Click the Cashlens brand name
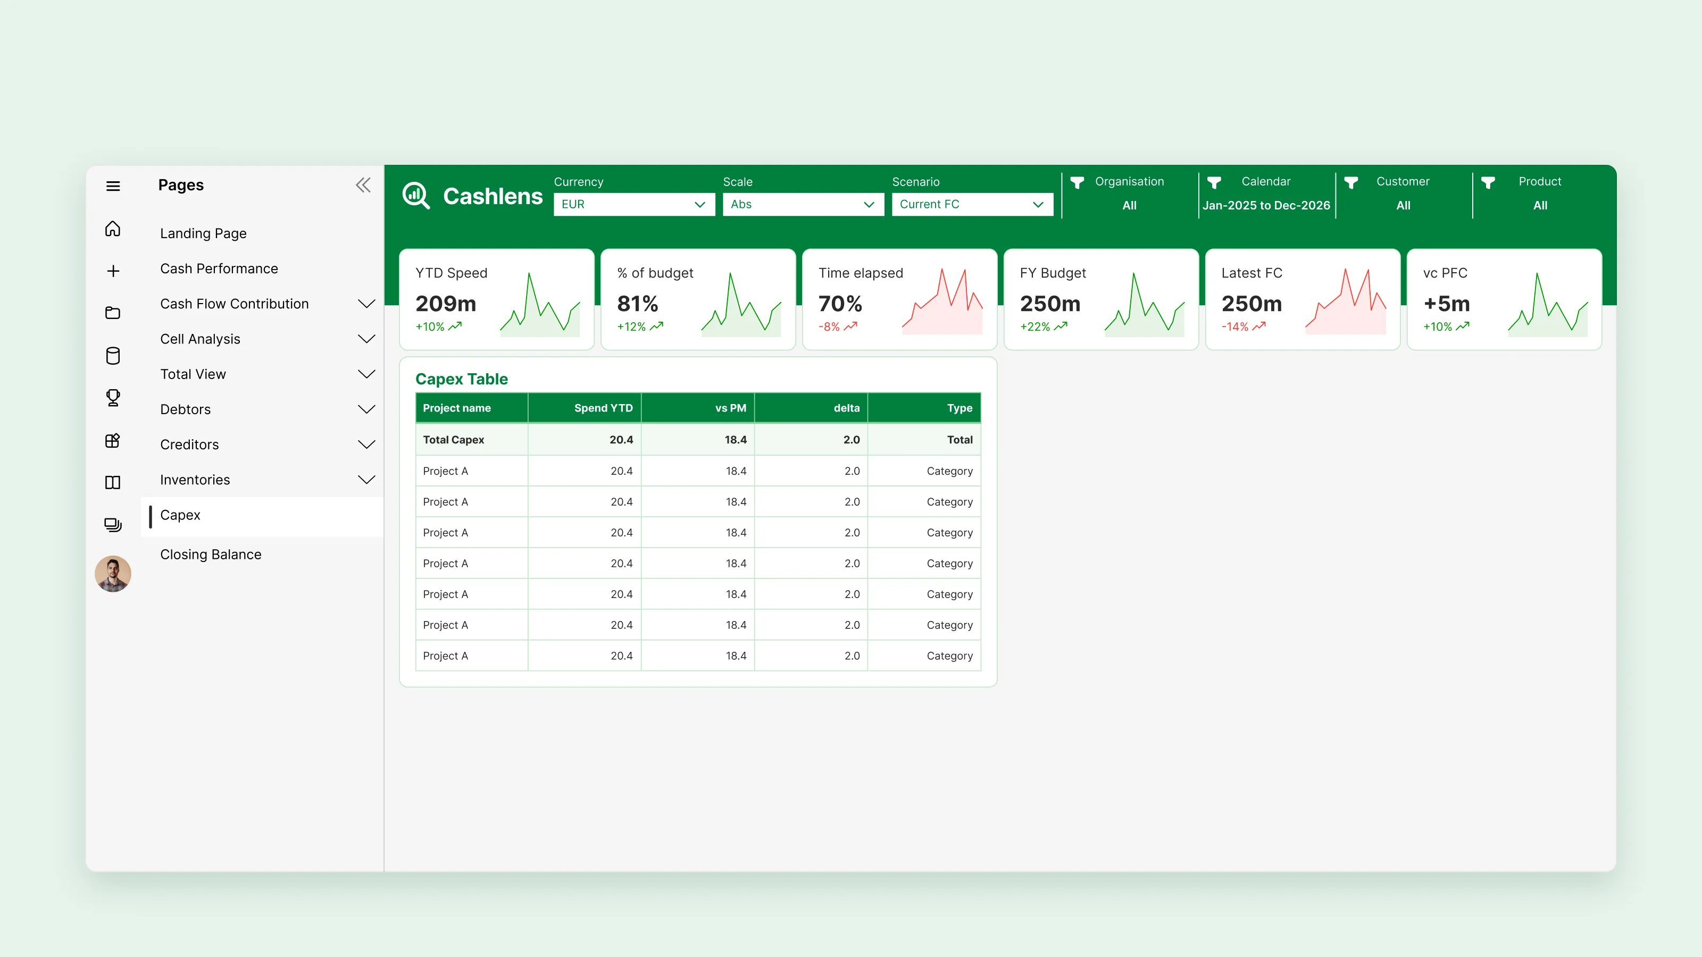 click(493, 196)
